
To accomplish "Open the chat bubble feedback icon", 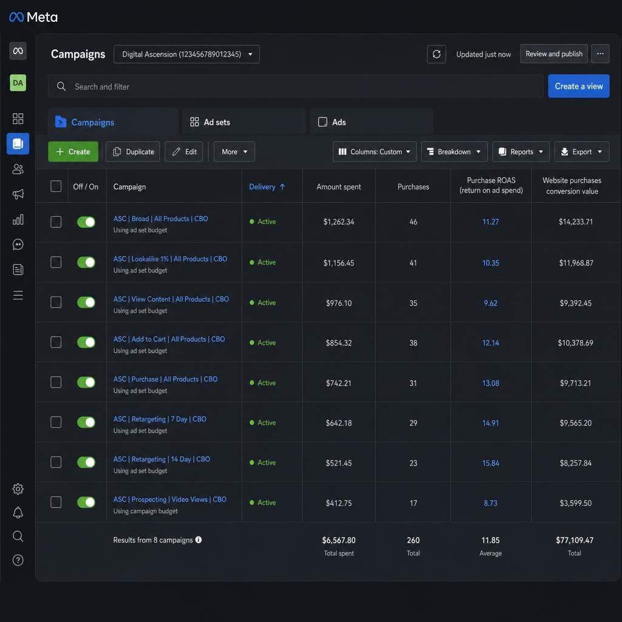I will [18, 244].
